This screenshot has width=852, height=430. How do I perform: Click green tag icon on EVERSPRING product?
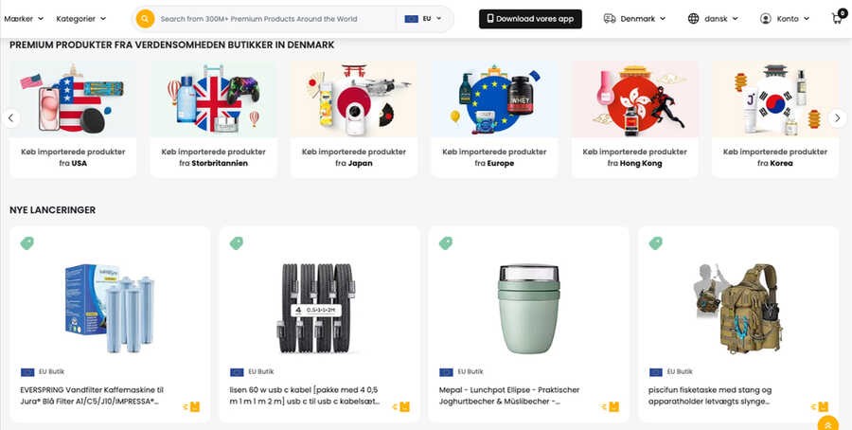[27, 243]
